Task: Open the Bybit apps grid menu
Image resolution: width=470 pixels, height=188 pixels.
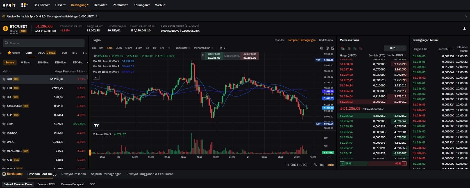Action: pyautogui.click(x=24, y=5)
